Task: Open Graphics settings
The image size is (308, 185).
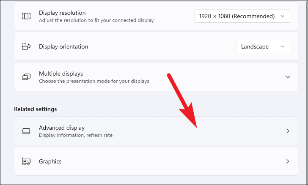Action: pyautogui.click(x=156, y=161)
